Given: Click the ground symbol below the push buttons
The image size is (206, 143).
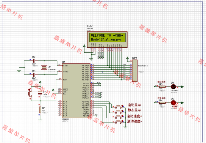Looking at the screenshot, I should (x=125, y=128).
